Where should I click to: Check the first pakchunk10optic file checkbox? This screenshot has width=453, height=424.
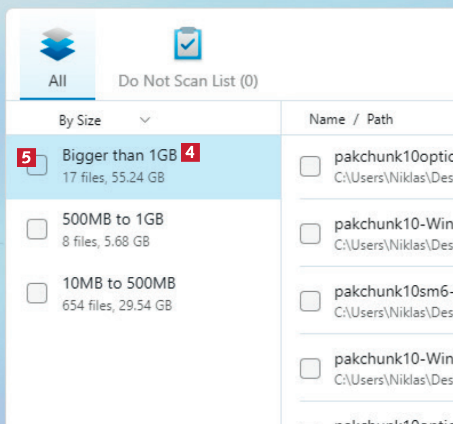pos(311,166)
